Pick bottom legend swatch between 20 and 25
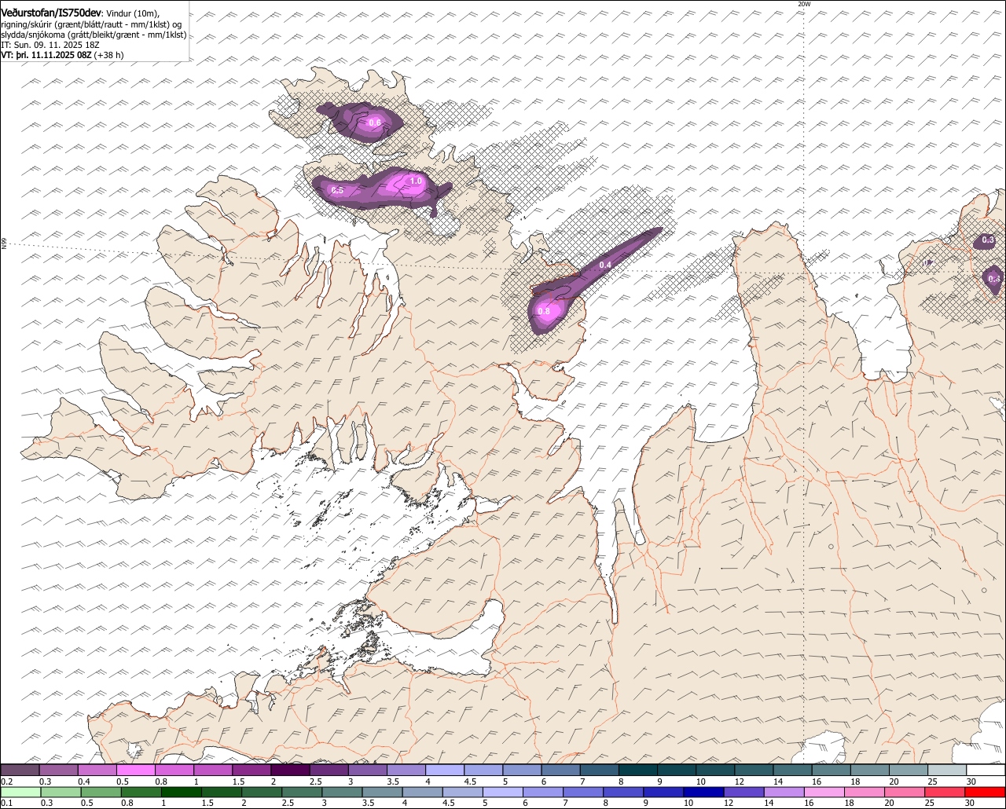Screen dimensions: 1006x809 click(905, 792)
